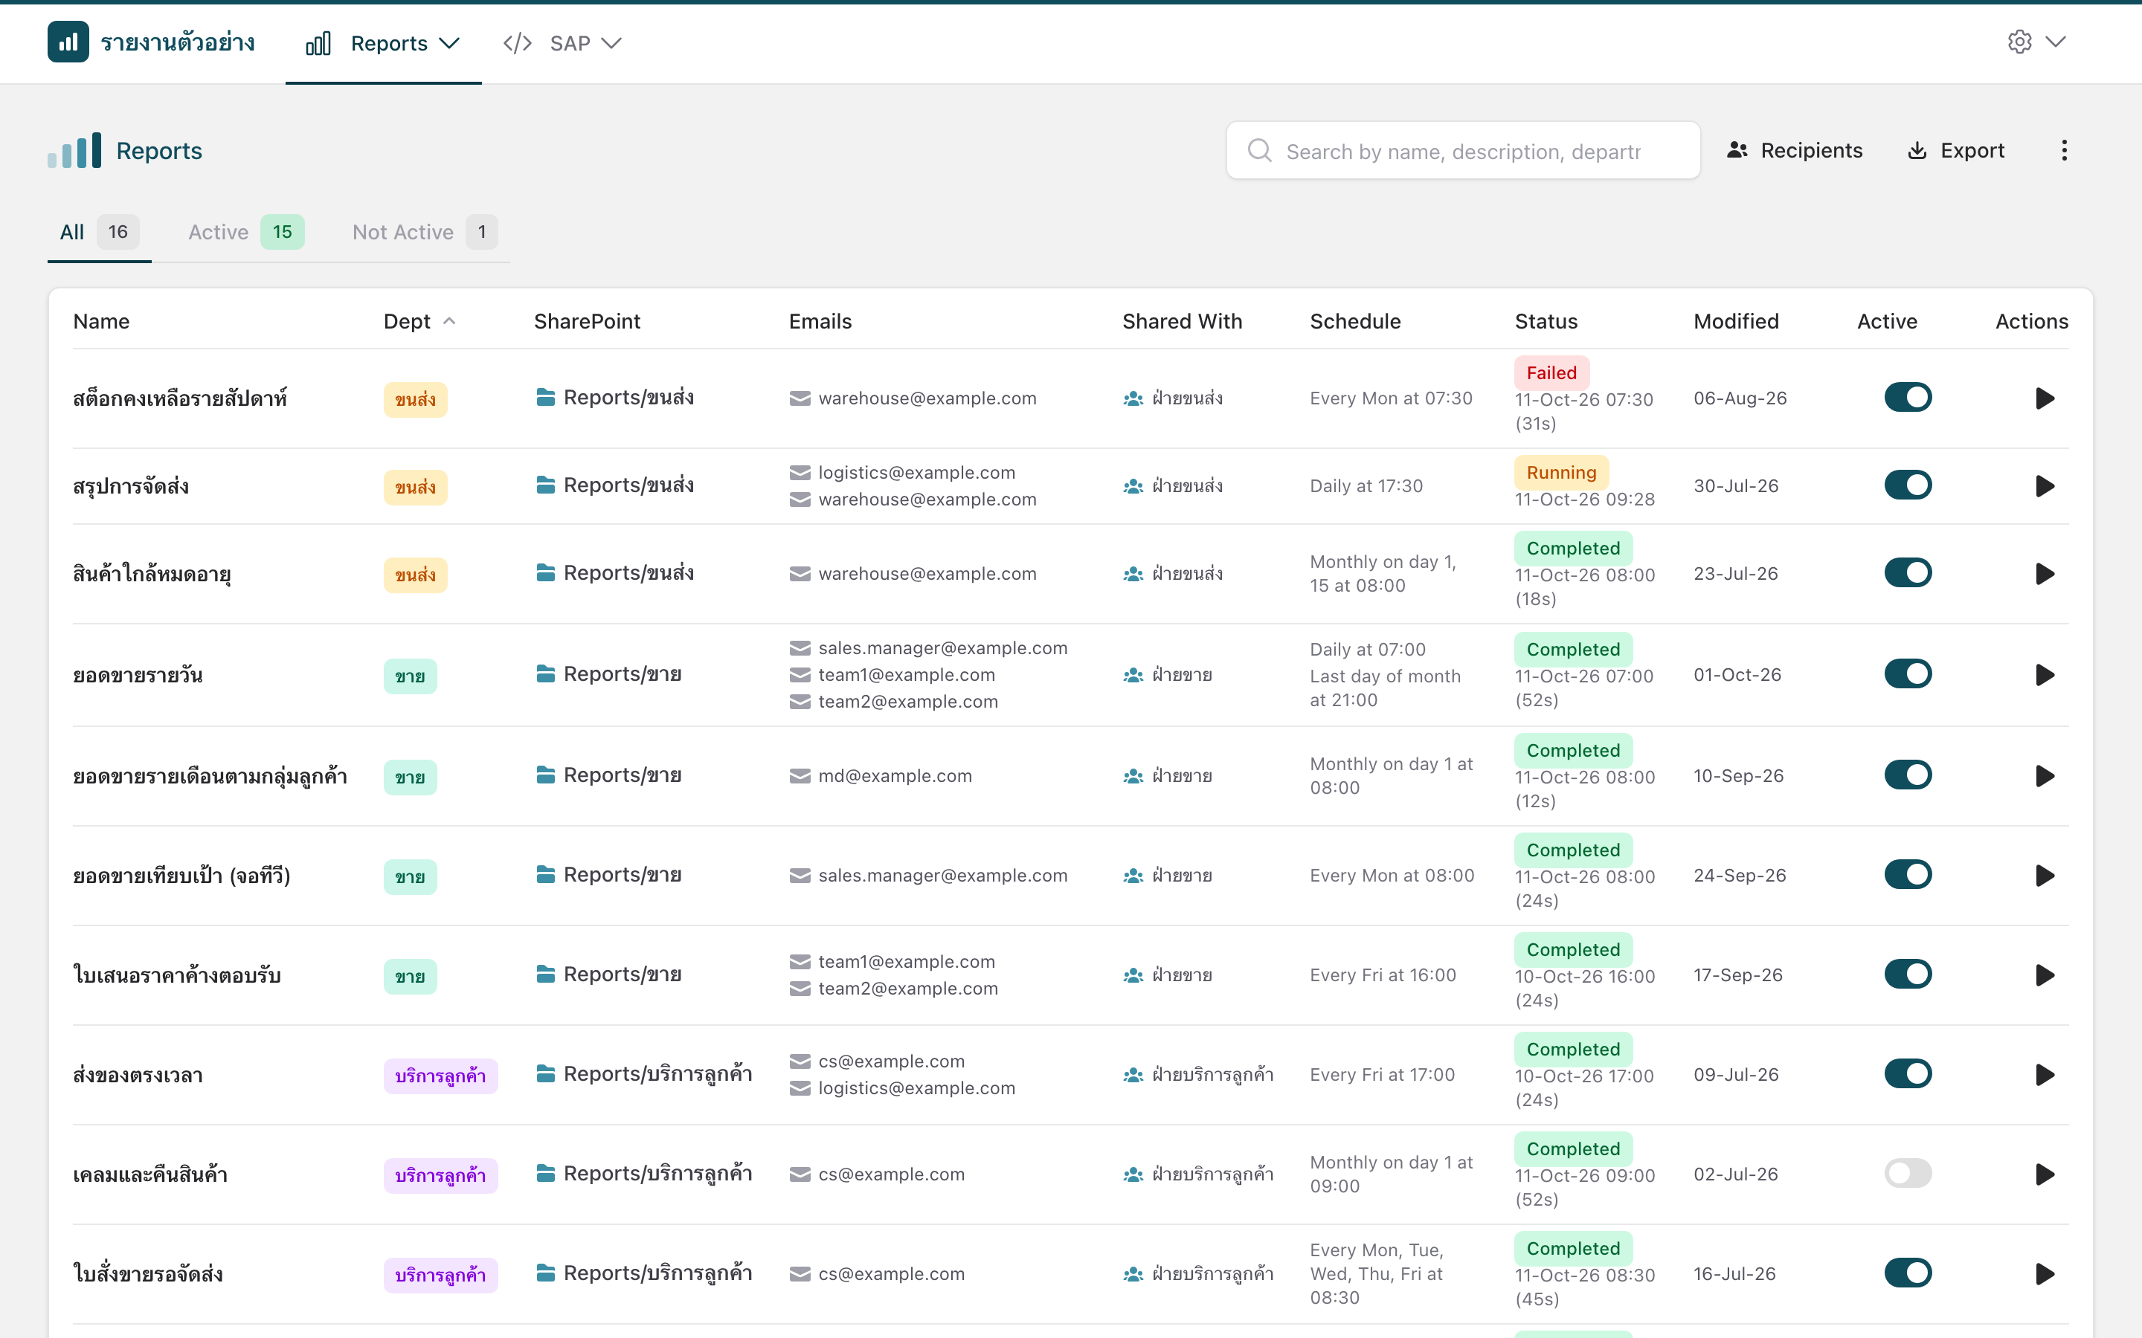Image resolution: width=2142 pixels, height=1338 pixels.
Task: Open the Reports navigation dropdown
Action: click(383, 43)
